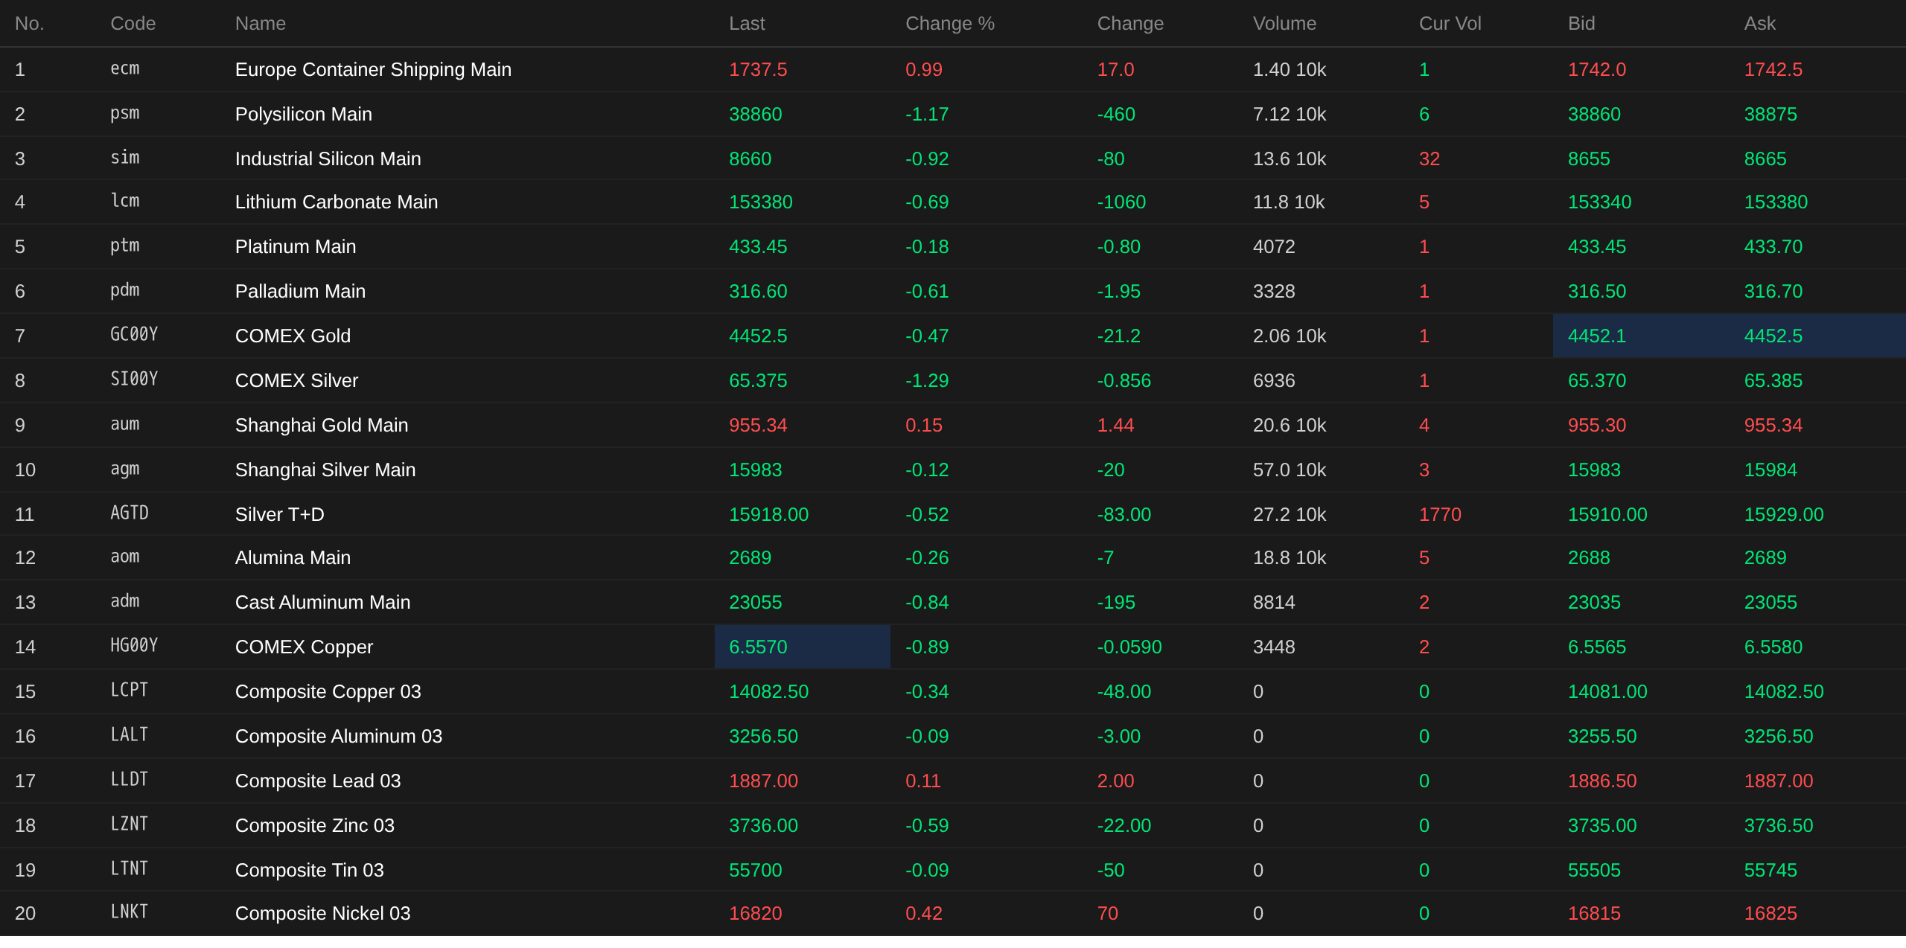Click volume 8814
Image resolution: width=1906 pixels, height=948 pixels.
[x=1274, y=602]
